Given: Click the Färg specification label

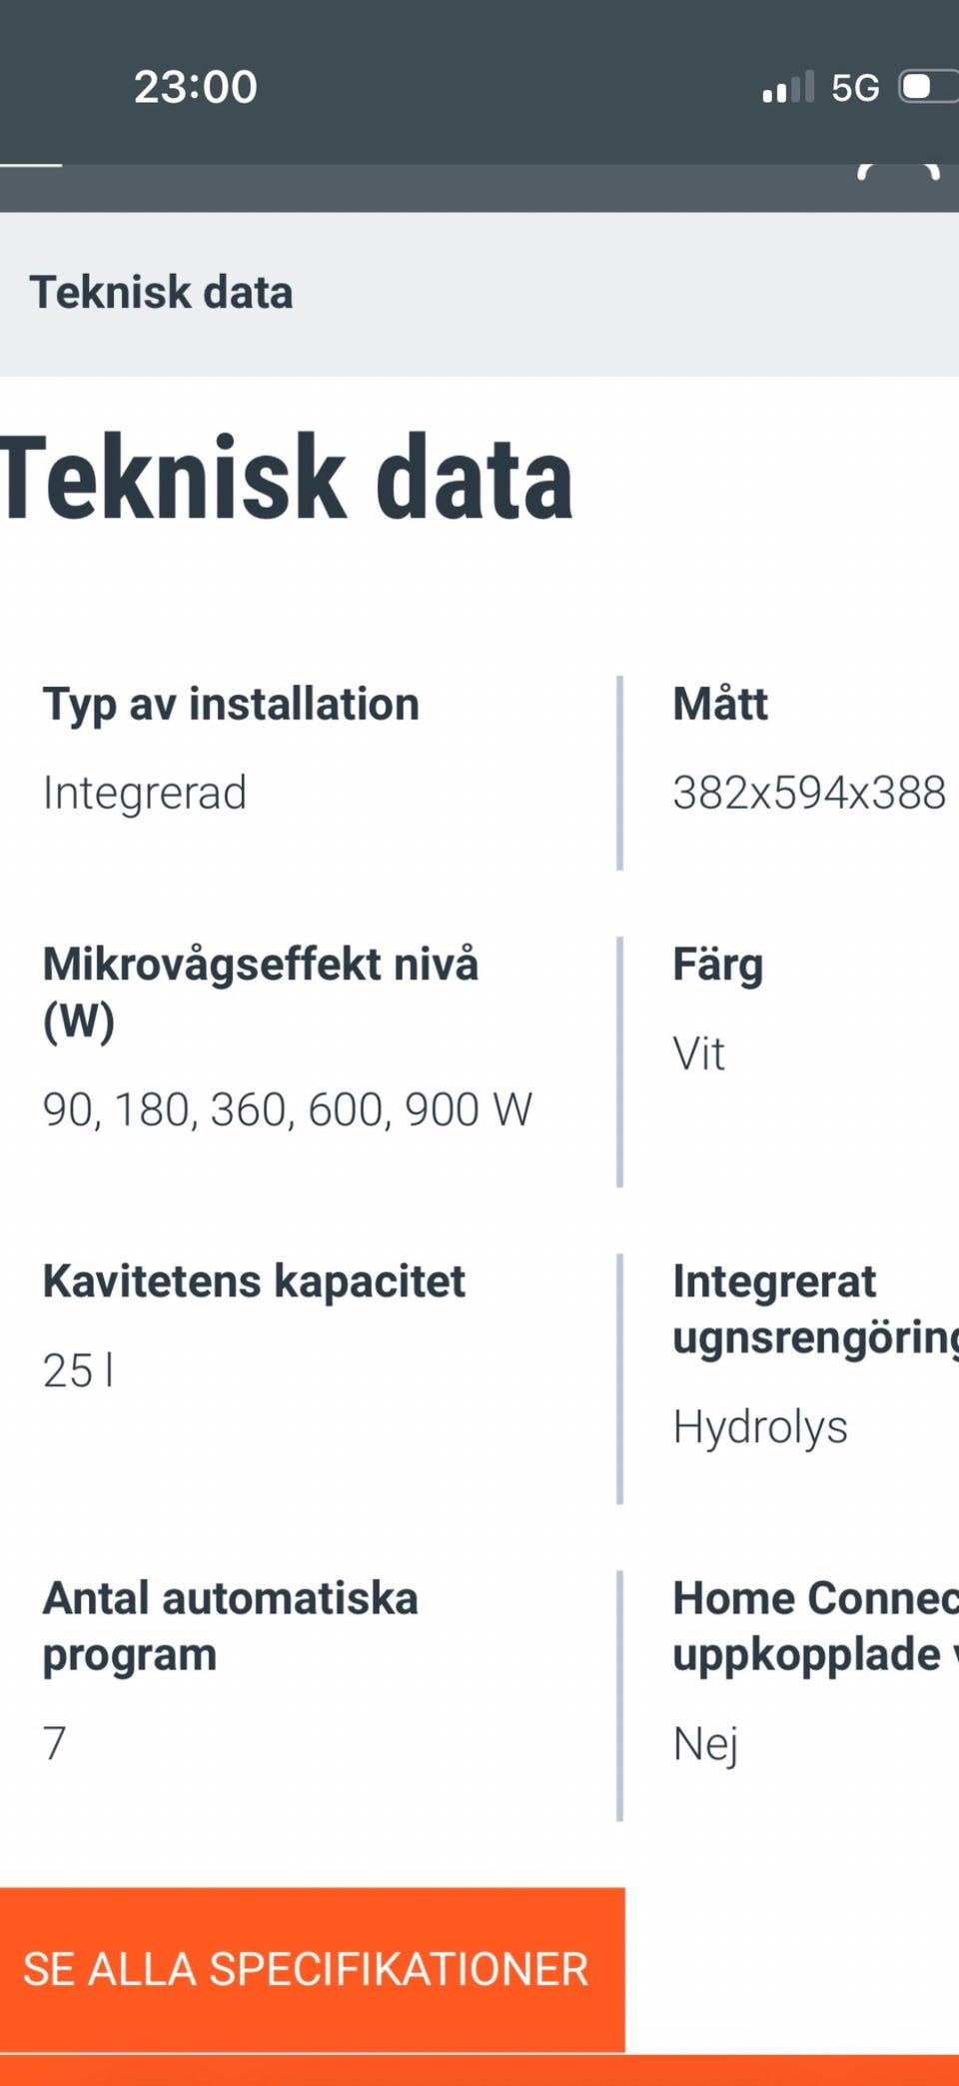Looking at the screenshot, I should pos(718,965).
